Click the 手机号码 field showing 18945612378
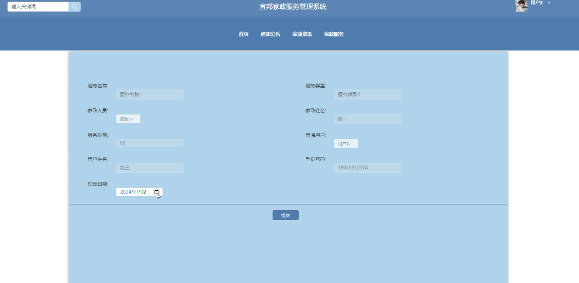 [367, 168]
